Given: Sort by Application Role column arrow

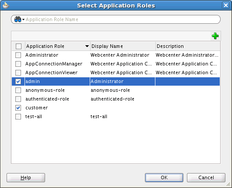Looking at the screenshot, I should (x=87, y=46).
